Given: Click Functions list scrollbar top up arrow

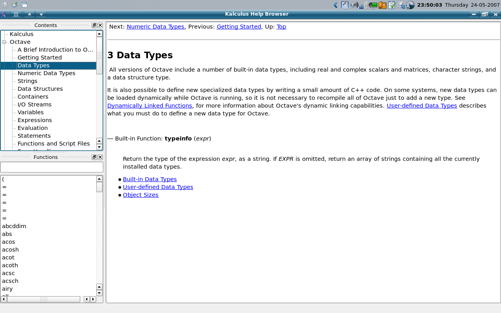Looking at the screenshot, I should (x=99, y=179).
